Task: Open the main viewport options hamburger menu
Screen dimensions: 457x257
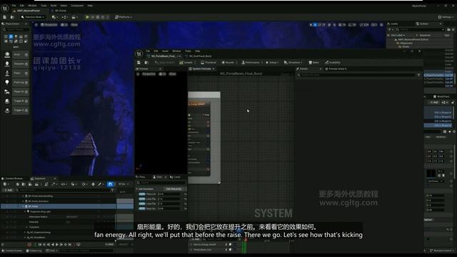Action: [36, 25]
